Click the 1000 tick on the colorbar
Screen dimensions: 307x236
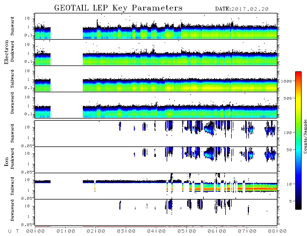click(x=286, y=81)
